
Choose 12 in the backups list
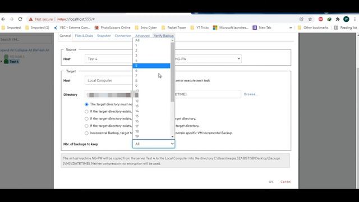151,101
